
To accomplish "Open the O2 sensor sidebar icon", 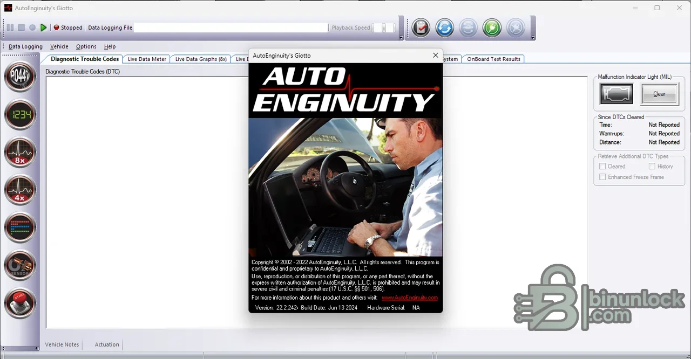I will 20,265.
